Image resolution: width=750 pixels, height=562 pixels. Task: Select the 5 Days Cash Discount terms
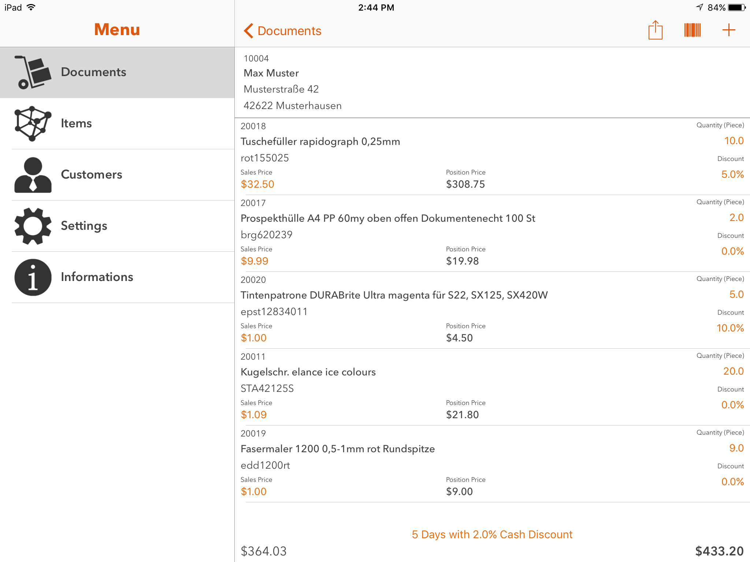pyautogui.click(x=492, y=535)
